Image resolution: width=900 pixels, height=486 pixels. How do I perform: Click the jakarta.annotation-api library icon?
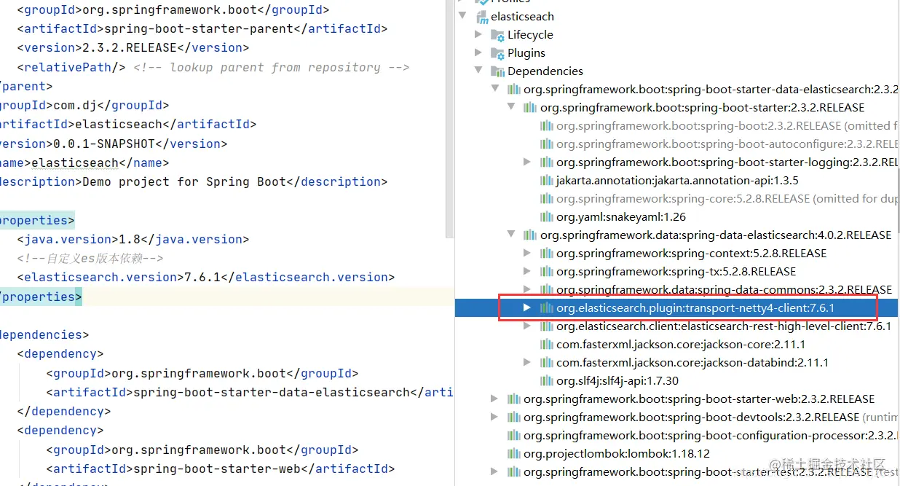[x=546, y=180]
